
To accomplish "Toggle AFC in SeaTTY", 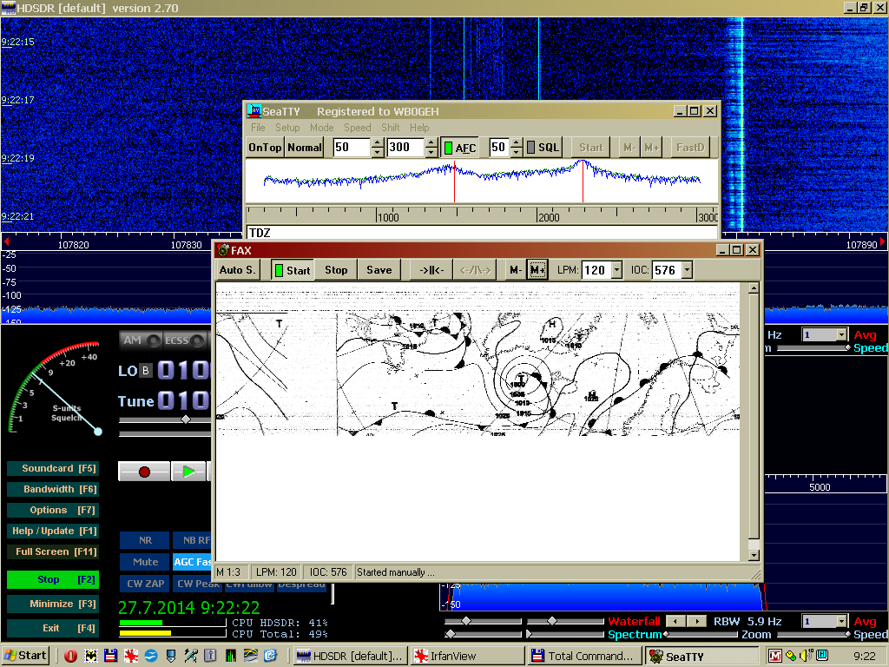I will pyautogui.click(x=459, y=148).
